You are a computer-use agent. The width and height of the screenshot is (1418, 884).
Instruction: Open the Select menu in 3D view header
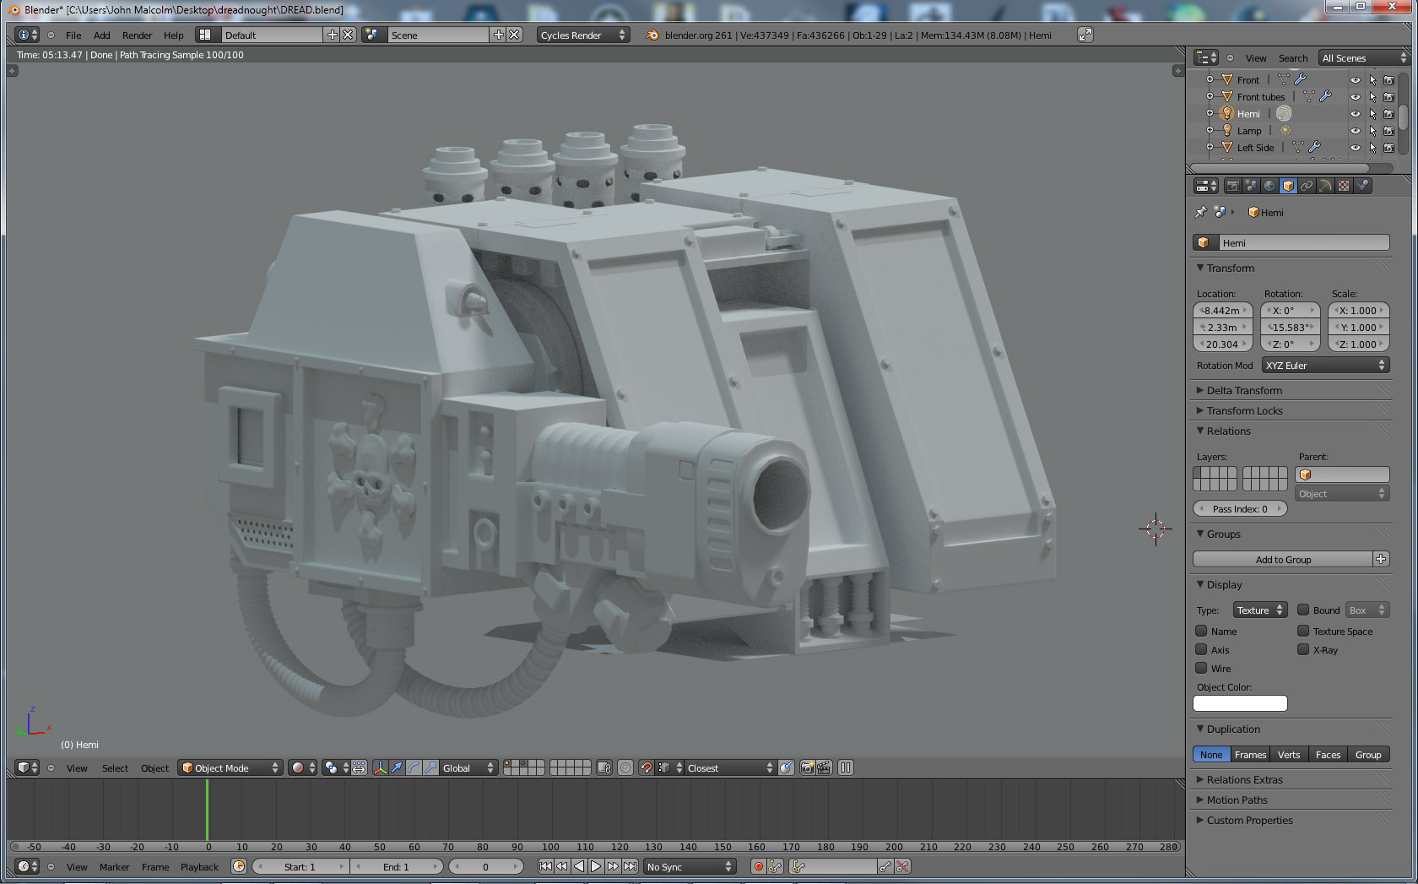pos(115,768)
